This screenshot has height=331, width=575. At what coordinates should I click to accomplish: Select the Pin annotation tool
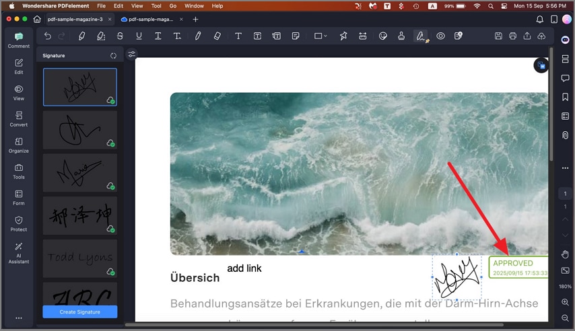click(343, 36)
